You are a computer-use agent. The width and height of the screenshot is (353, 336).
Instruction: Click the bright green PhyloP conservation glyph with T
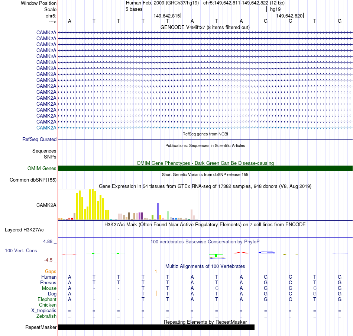[216, 256]
